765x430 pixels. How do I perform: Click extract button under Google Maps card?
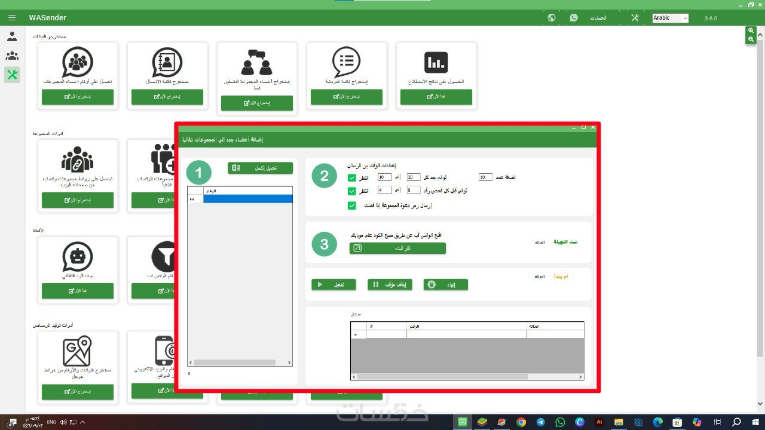[78, 392]
